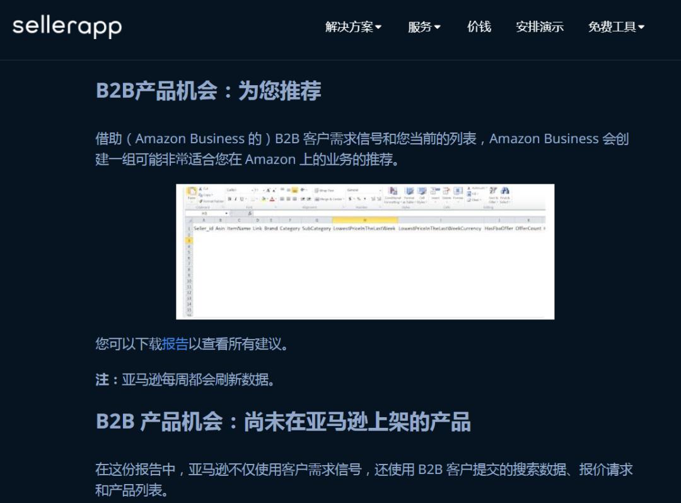Open the 服务 dropdown menu

coord(424,27)
